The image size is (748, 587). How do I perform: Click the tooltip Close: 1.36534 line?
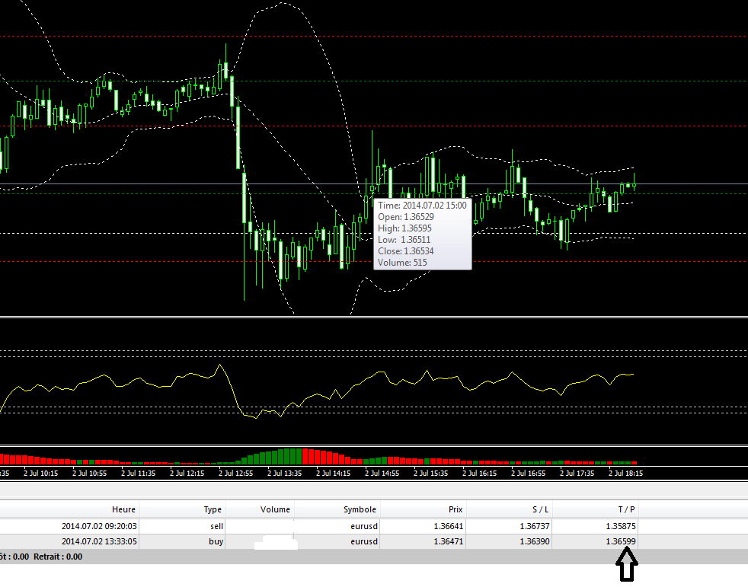(405, 251)
